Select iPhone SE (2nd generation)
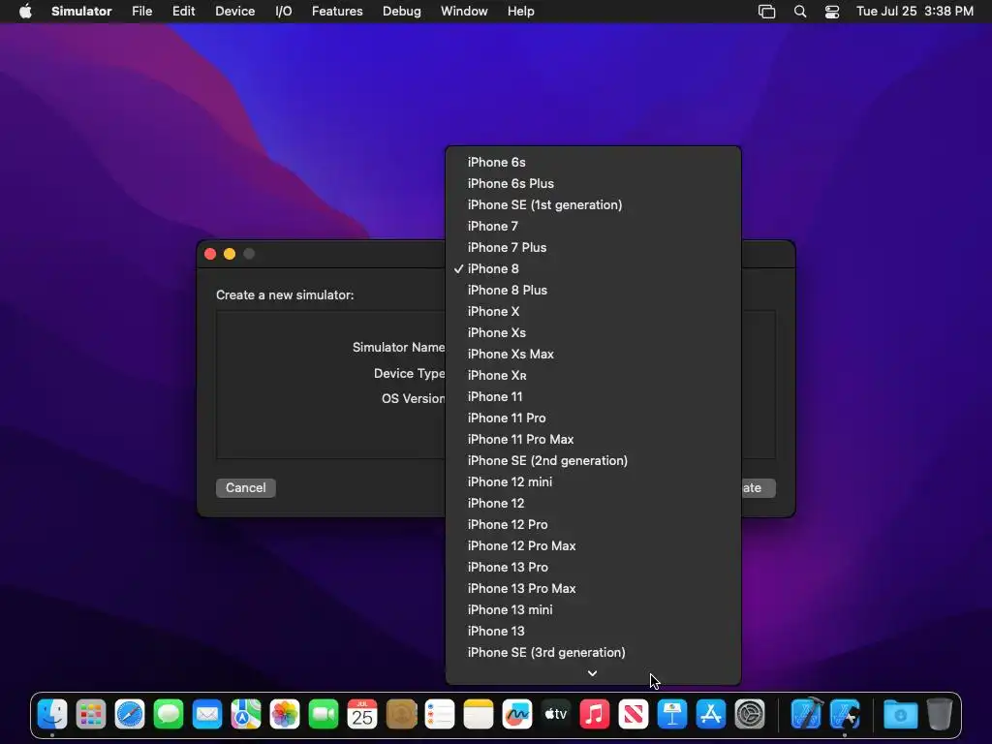The height and width of the screenshot is (744, 992). (x=593, y=460)
